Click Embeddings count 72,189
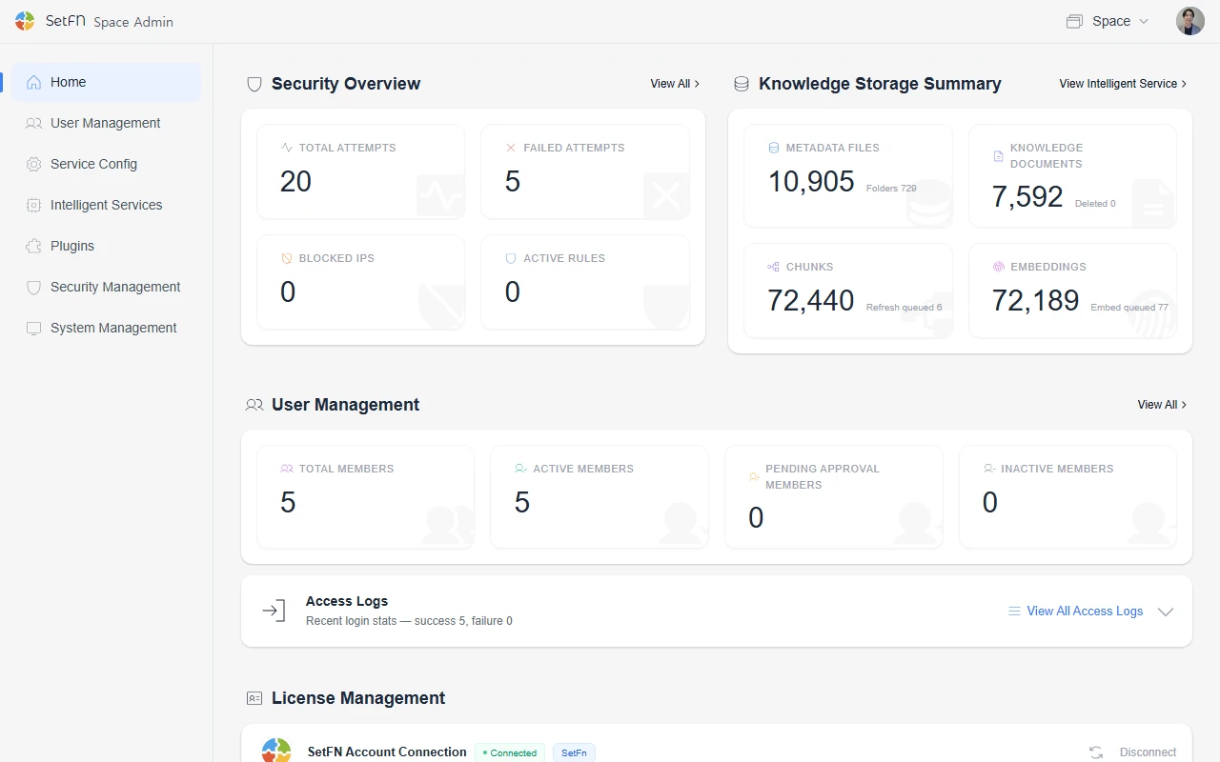 (x=1035, y=300)
